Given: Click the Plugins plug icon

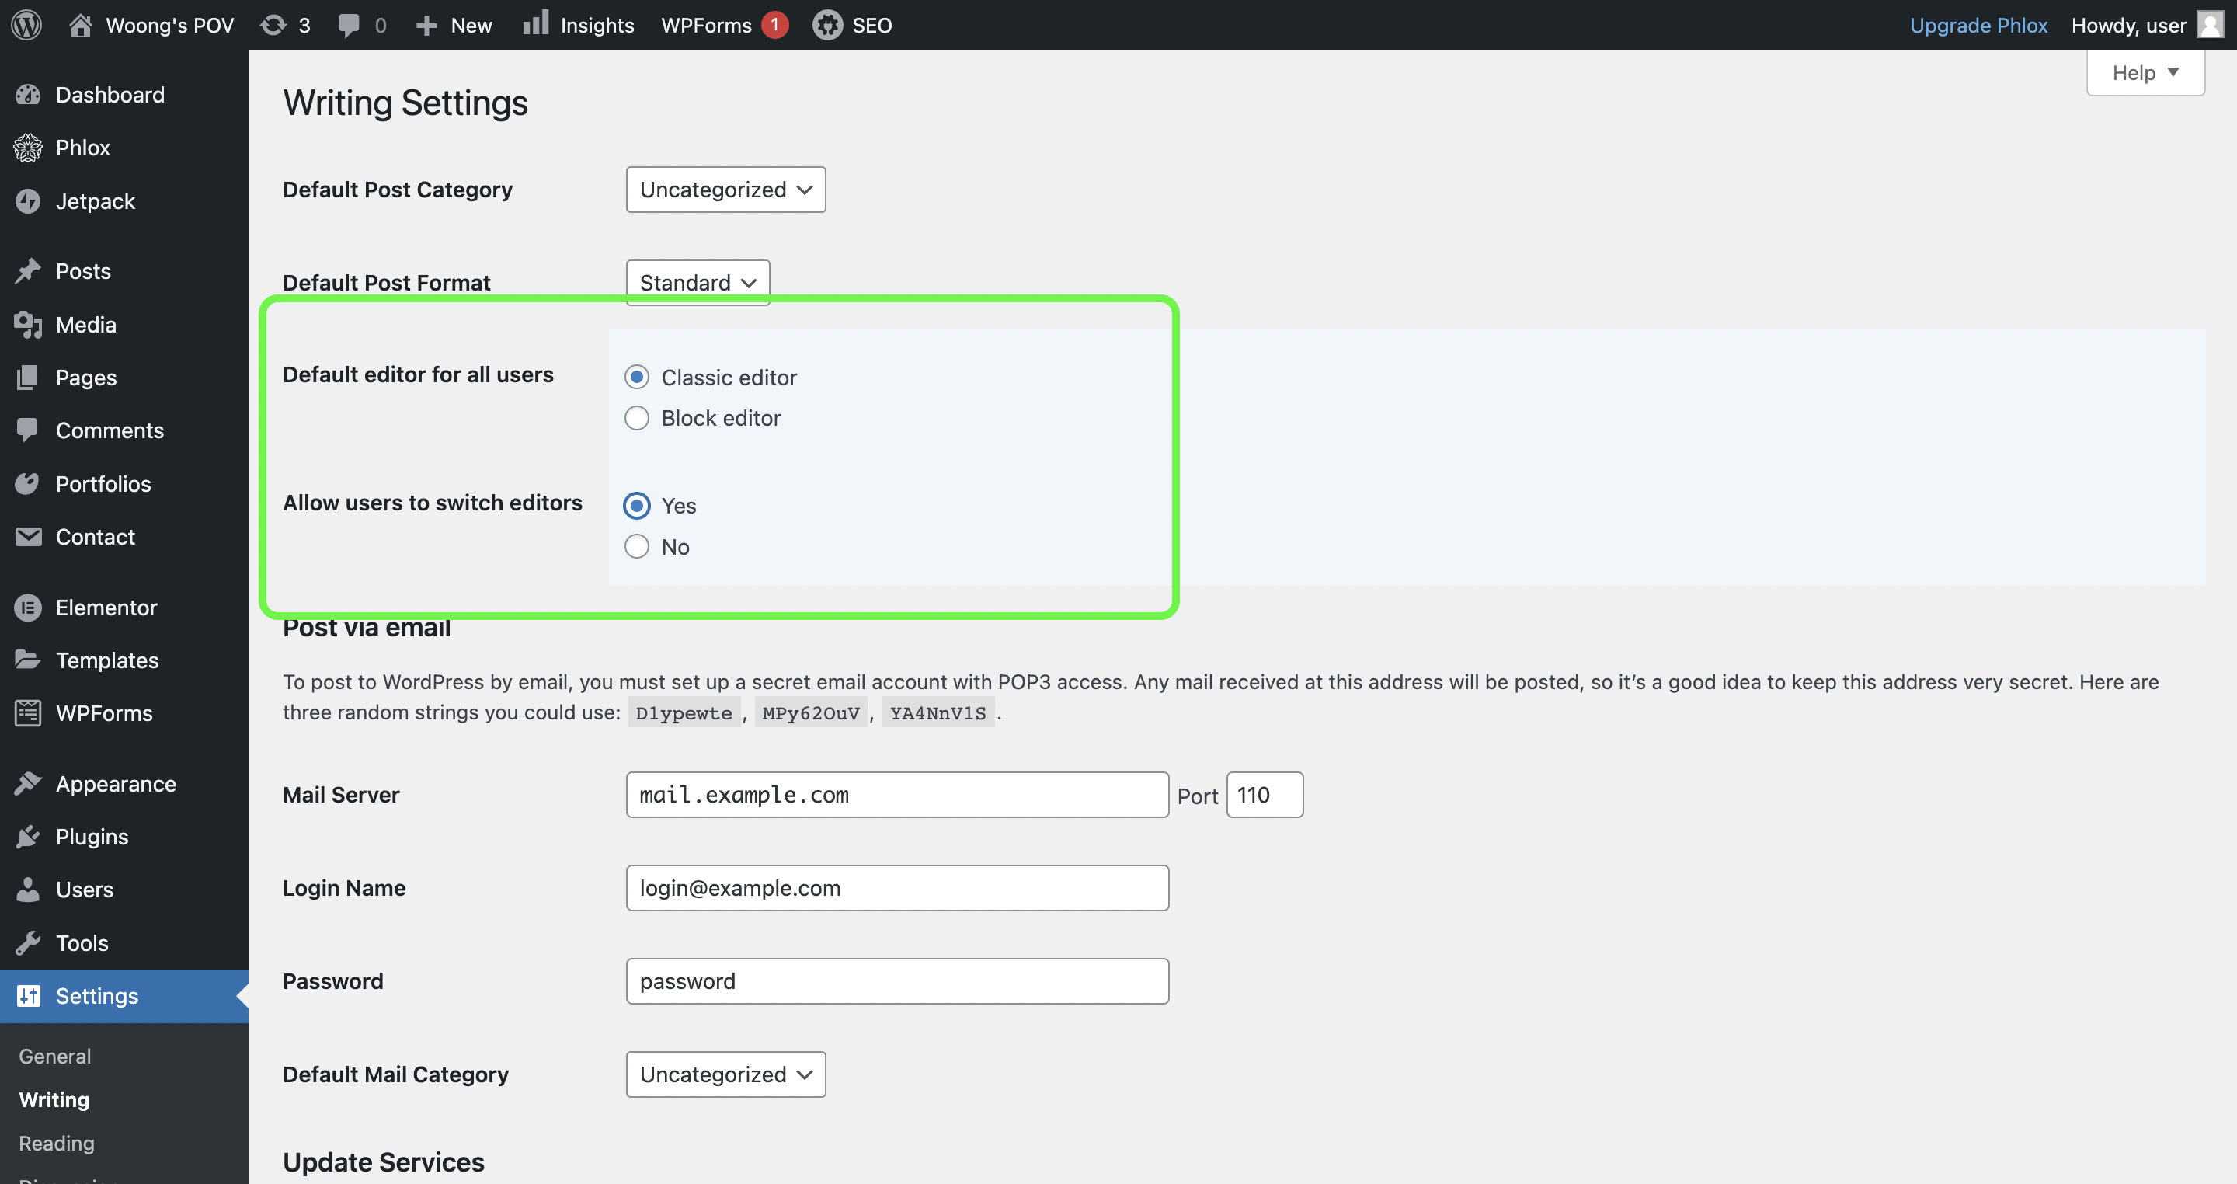Looking at the screenshot, I should pos(28,837).
